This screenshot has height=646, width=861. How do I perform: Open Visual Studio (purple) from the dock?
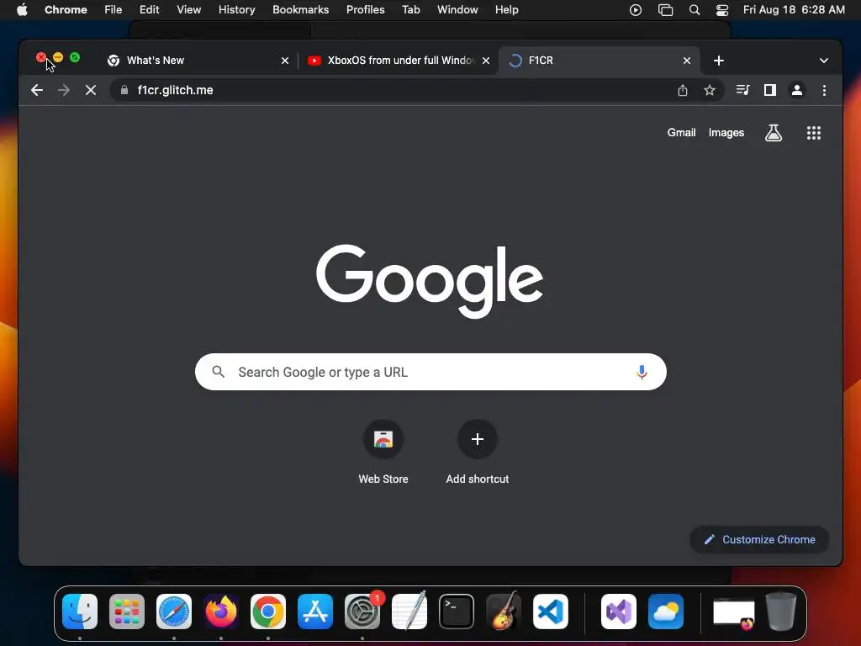(x=619, y=612)
